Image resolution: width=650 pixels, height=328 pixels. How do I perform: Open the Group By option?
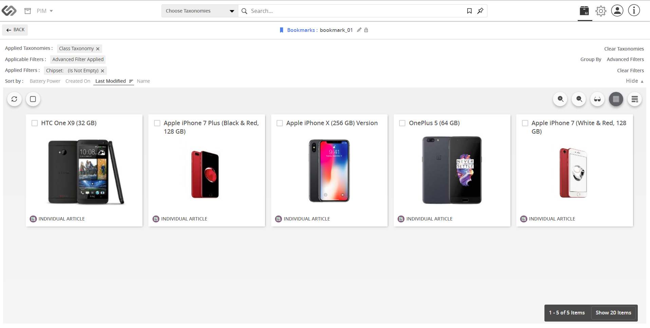click(591, 59)
